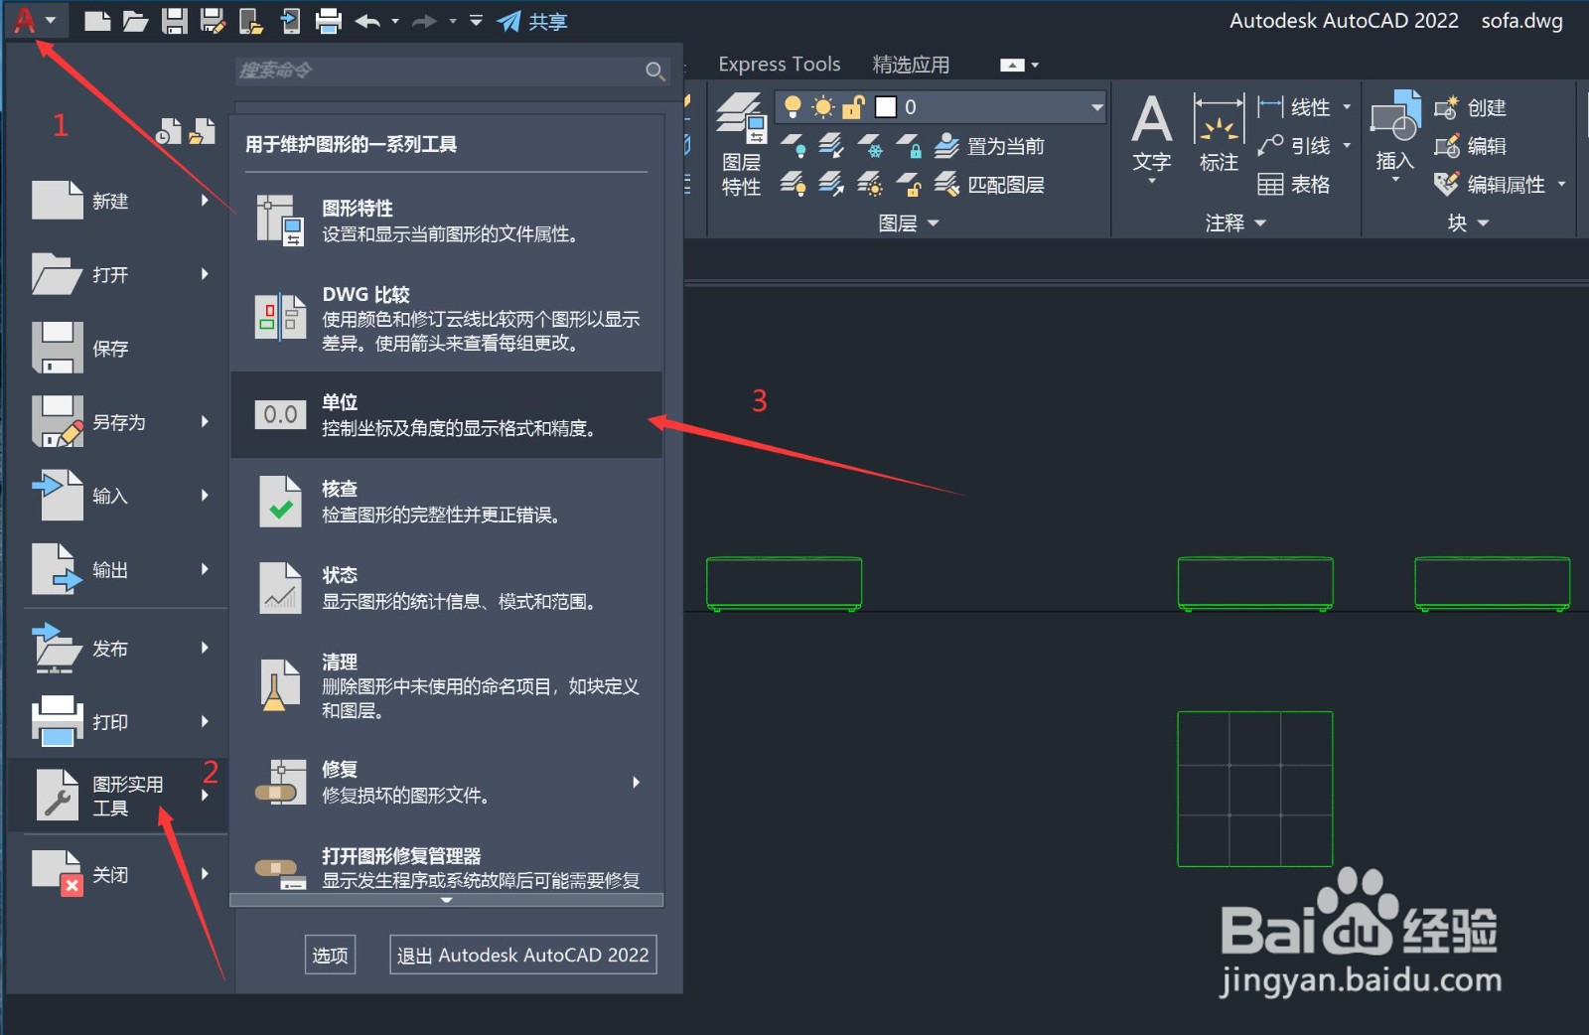Click the layer Unlock icon in layers panel
The height and width of the screenshot is (1035, 1589).
coord(909,184)
